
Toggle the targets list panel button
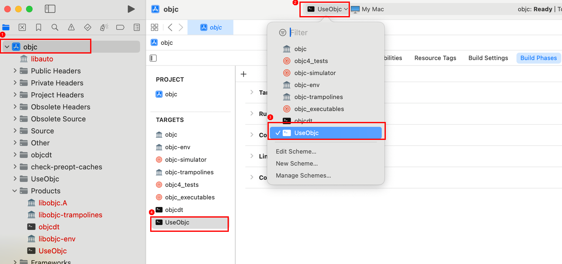point(153,58)
